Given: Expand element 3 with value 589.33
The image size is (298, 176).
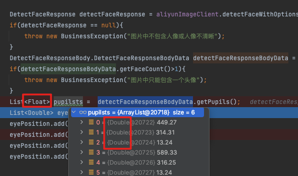Looking at the screenshot, I should coord(82,152).
